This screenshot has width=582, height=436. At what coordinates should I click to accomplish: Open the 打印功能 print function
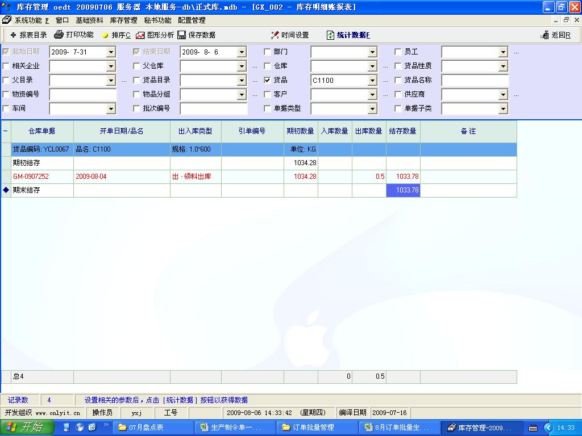(59, 35)
